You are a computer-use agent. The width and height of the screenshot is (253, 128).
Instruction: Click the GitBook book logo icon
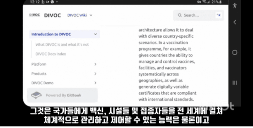36,95
